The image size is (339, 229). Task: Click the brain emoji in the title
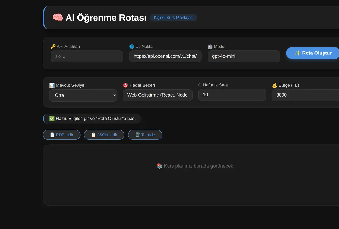tap(58, 18)
